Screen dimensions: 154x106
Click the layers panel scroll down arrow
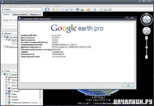[x=41, y=104]
